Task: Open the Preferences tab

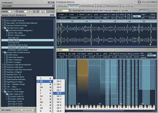Action: tap(112, 6)
